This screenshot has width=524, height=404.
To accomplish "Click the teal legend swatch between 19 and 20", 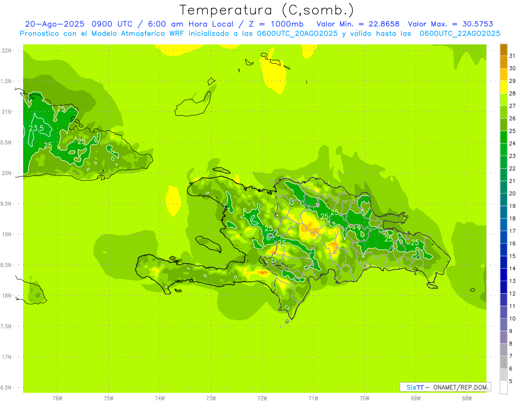I will (x=503, y=200).
